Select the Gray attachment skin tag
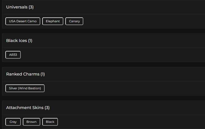This screenshot has height=129, width=205. [13, 122]
